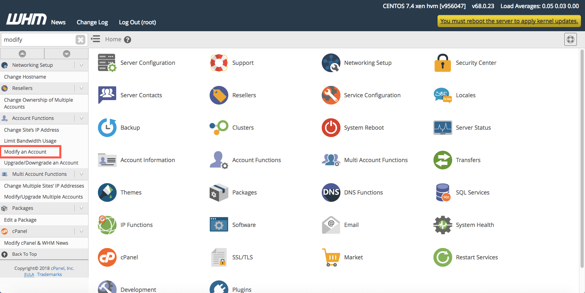The image size is (585, 293).
Task: Select Upgrade/Downgrade an Account
Action: click(41, 163)
